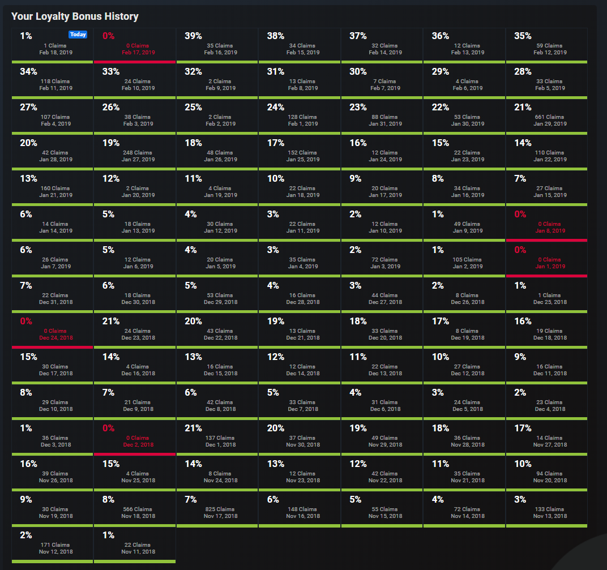Click the red Dec 24, 2018 date
607x570 pixels.
(55, 337)
